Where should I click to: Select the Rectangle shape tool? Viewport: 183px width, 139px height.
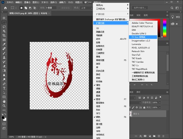pos(4,97)
